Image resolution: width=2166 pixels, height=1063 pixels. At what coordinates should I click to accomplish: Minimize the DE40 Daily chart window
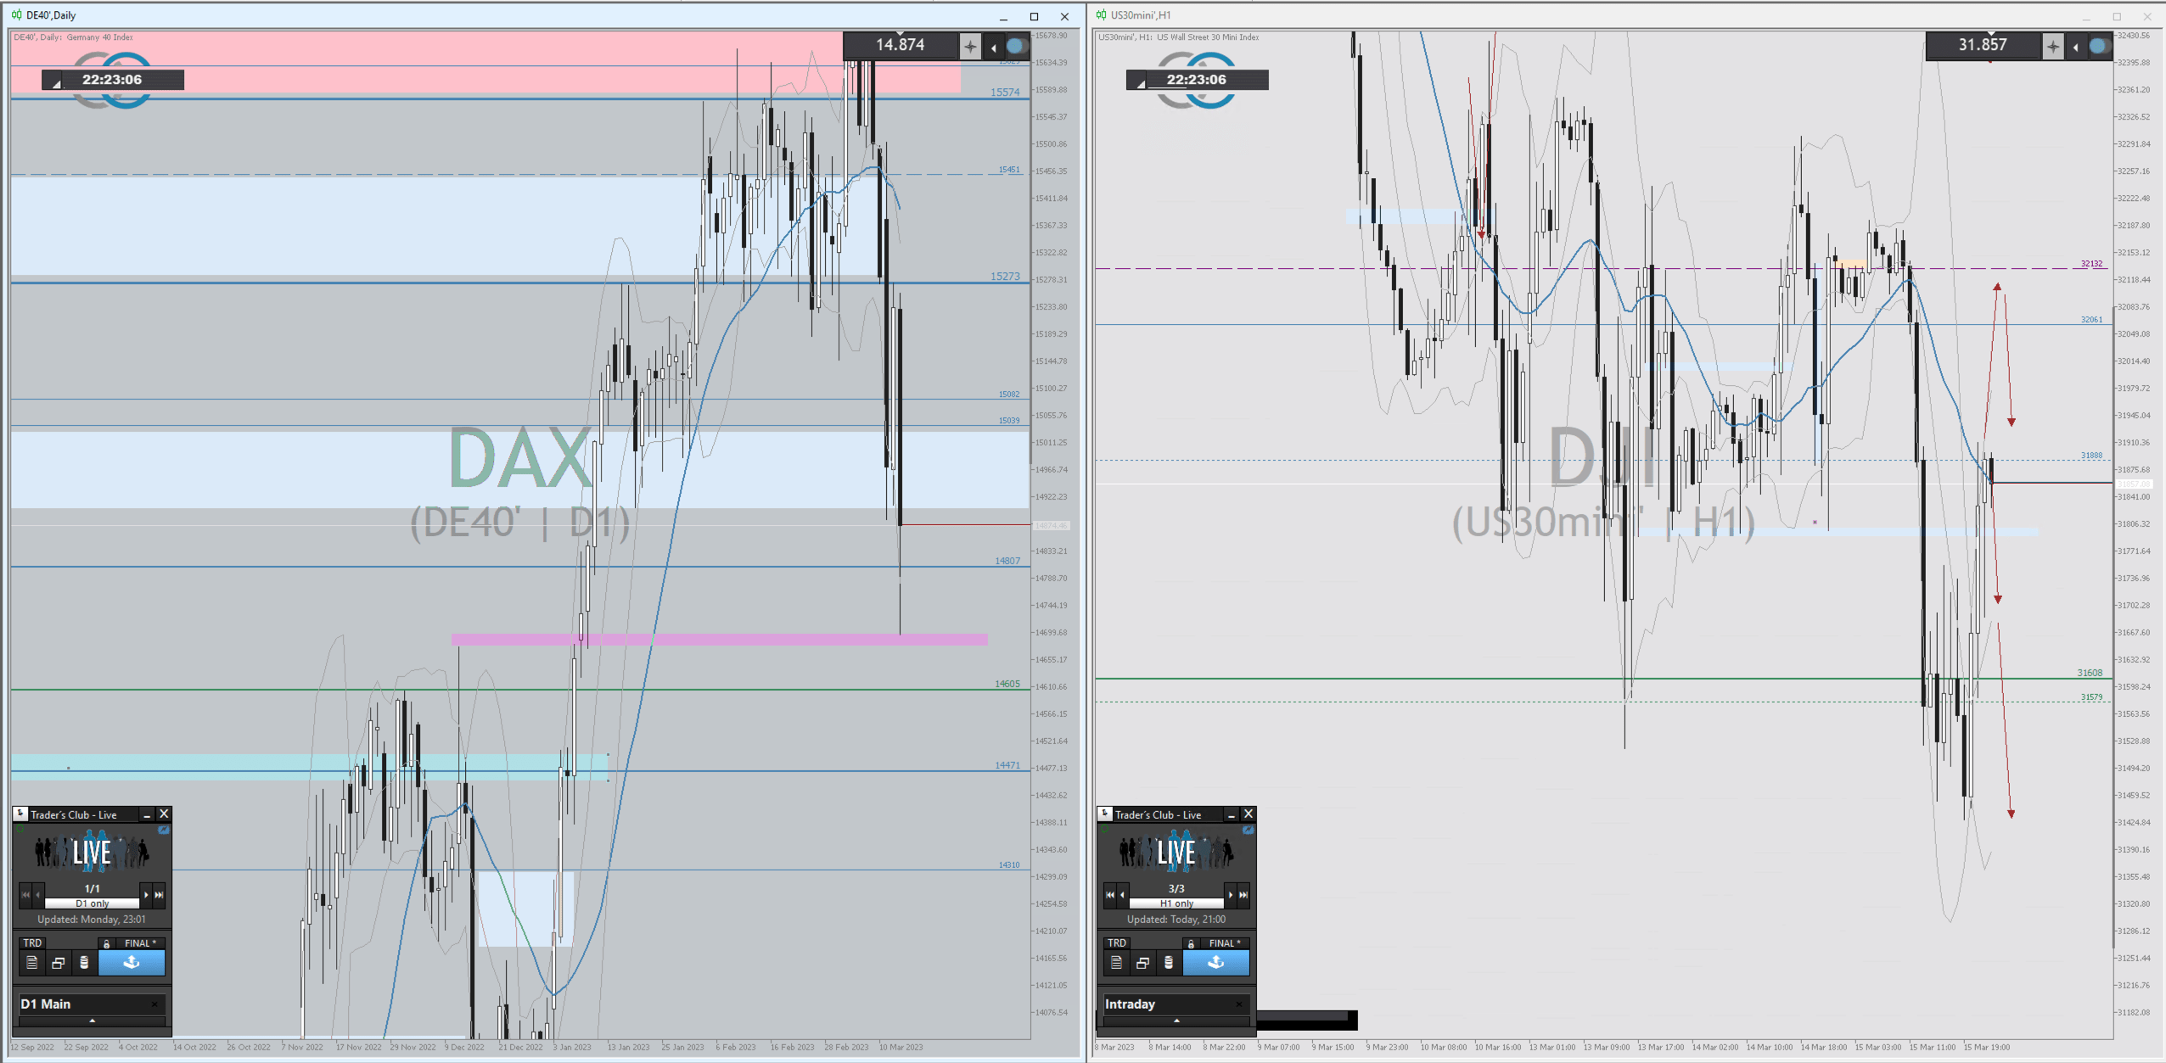pyautogui.click(x=1003, y=16)
